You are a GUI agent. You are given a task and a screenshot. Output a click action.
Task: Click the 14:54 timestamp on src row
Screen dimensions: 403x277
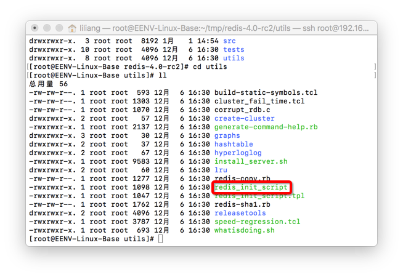click(208, 41)
